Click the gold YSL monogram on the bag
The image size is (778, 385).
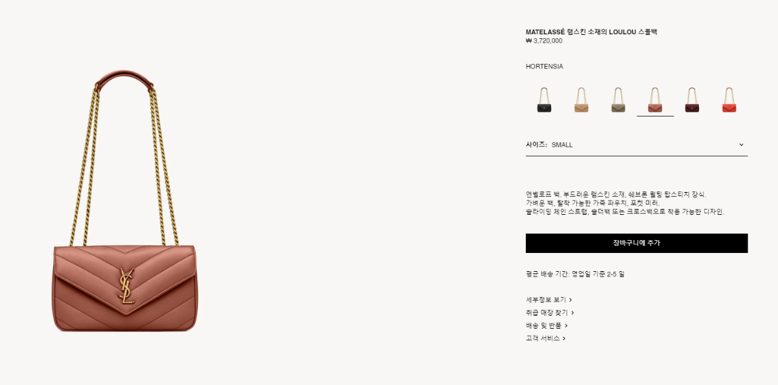point(126,286)
